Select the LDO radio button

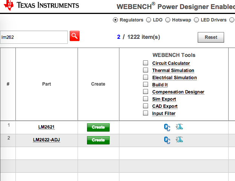click(148, 20)
